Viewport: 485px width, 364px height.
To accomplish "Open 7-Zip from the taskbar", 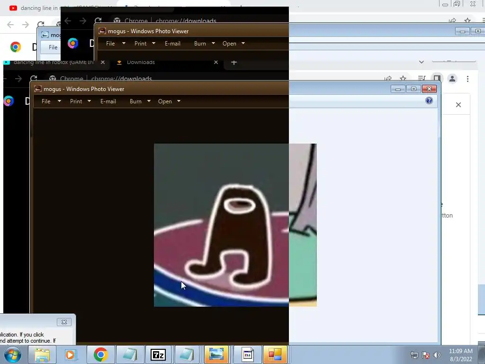I will [158, 355].
